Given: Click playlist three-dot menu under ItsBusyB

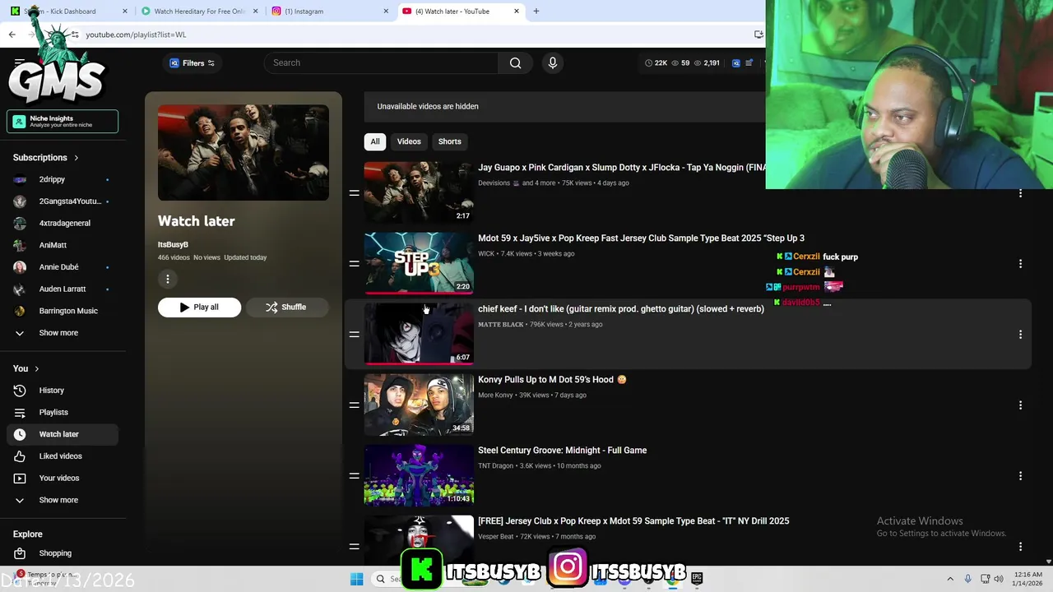Looking at the screenshot, I should [168, 280].
